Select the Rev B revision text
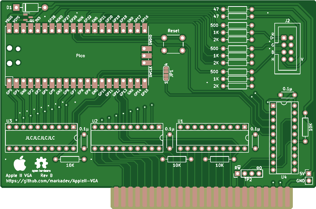 pyautogui.click(x=47, y=175)
